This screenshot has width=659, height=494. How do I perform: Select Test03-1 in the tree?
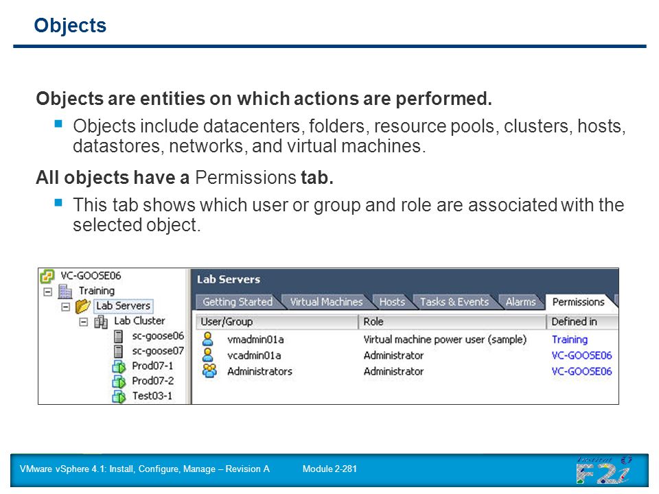point(152,396)
